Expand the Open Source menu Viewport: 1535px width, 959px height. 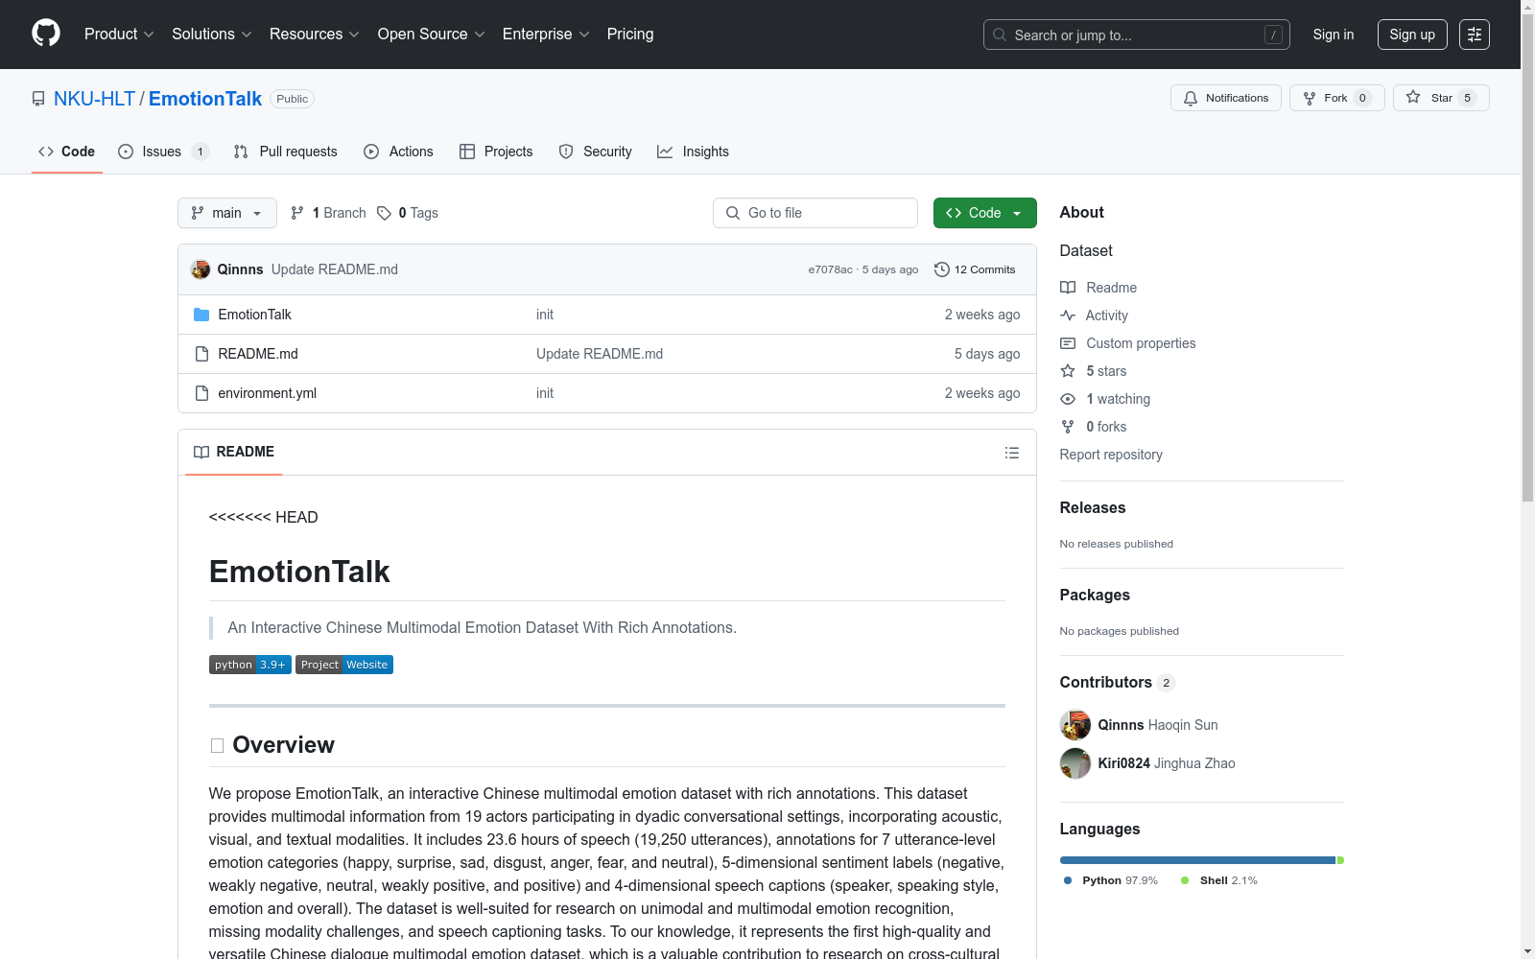coord(432,35)
